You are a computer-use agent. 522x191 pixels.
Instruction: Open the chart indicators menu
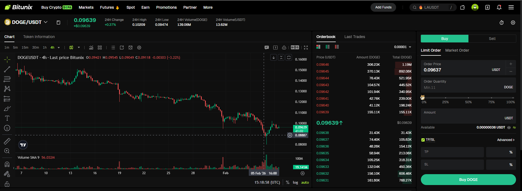[x=91, y=48]
